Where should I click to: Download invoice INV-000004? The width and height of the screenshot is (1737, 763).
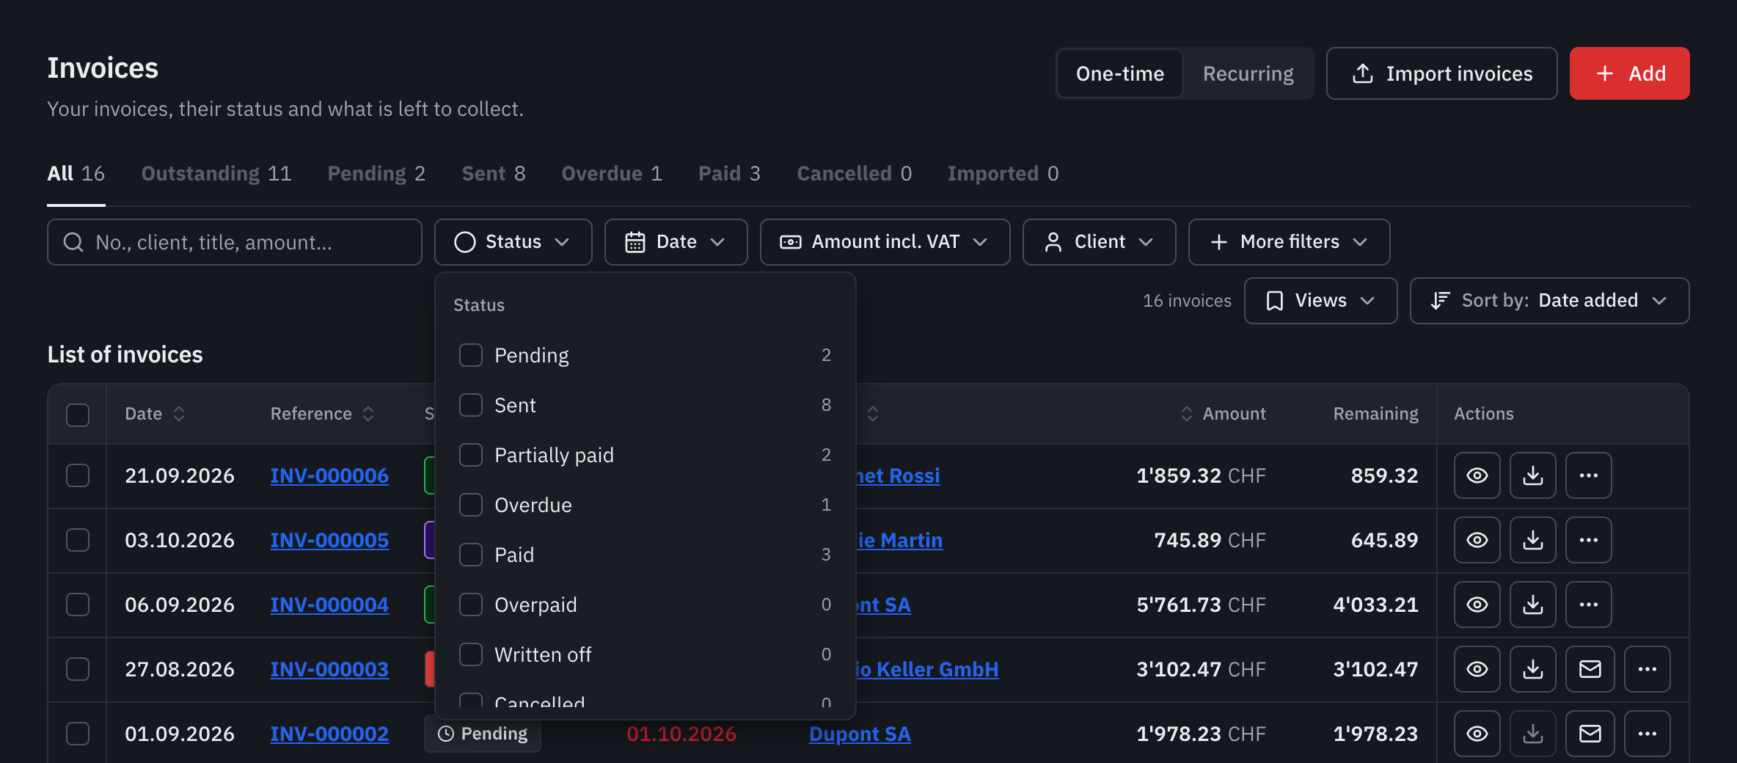coord(1532,605)
